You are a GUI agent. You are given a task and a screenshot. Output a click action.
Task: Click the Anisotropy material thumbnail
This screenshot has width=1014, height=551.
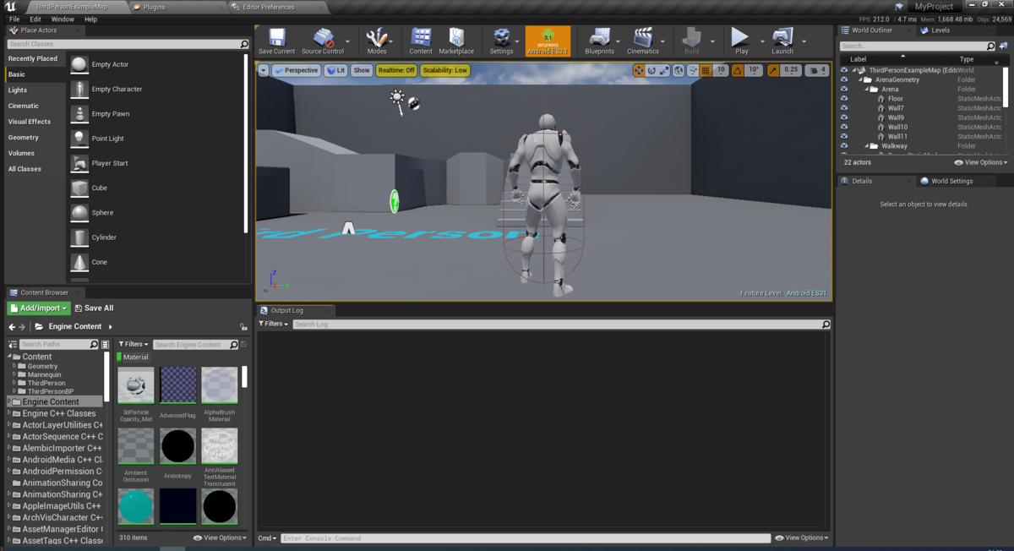tap(177, 445)
